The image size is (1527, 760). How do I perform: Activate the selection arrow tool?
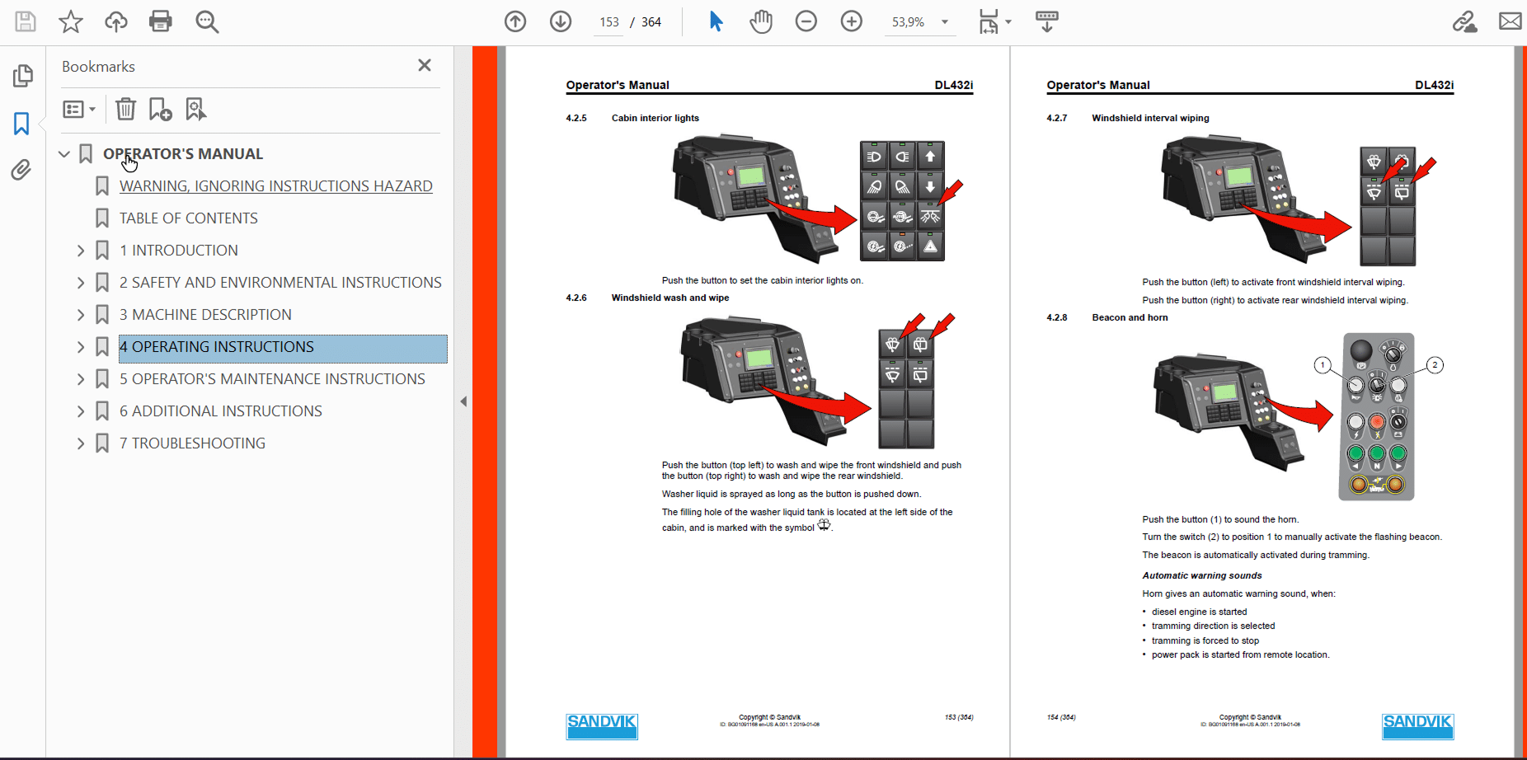pos(716,21)
